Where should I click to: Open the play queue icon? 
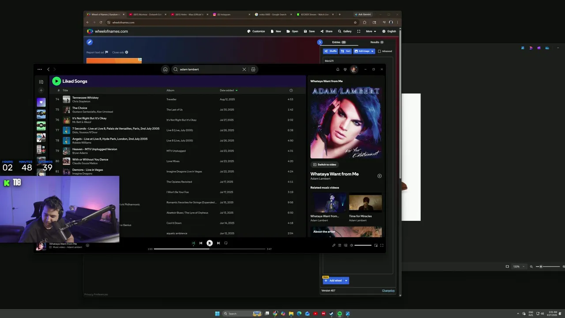coord(339,245)
